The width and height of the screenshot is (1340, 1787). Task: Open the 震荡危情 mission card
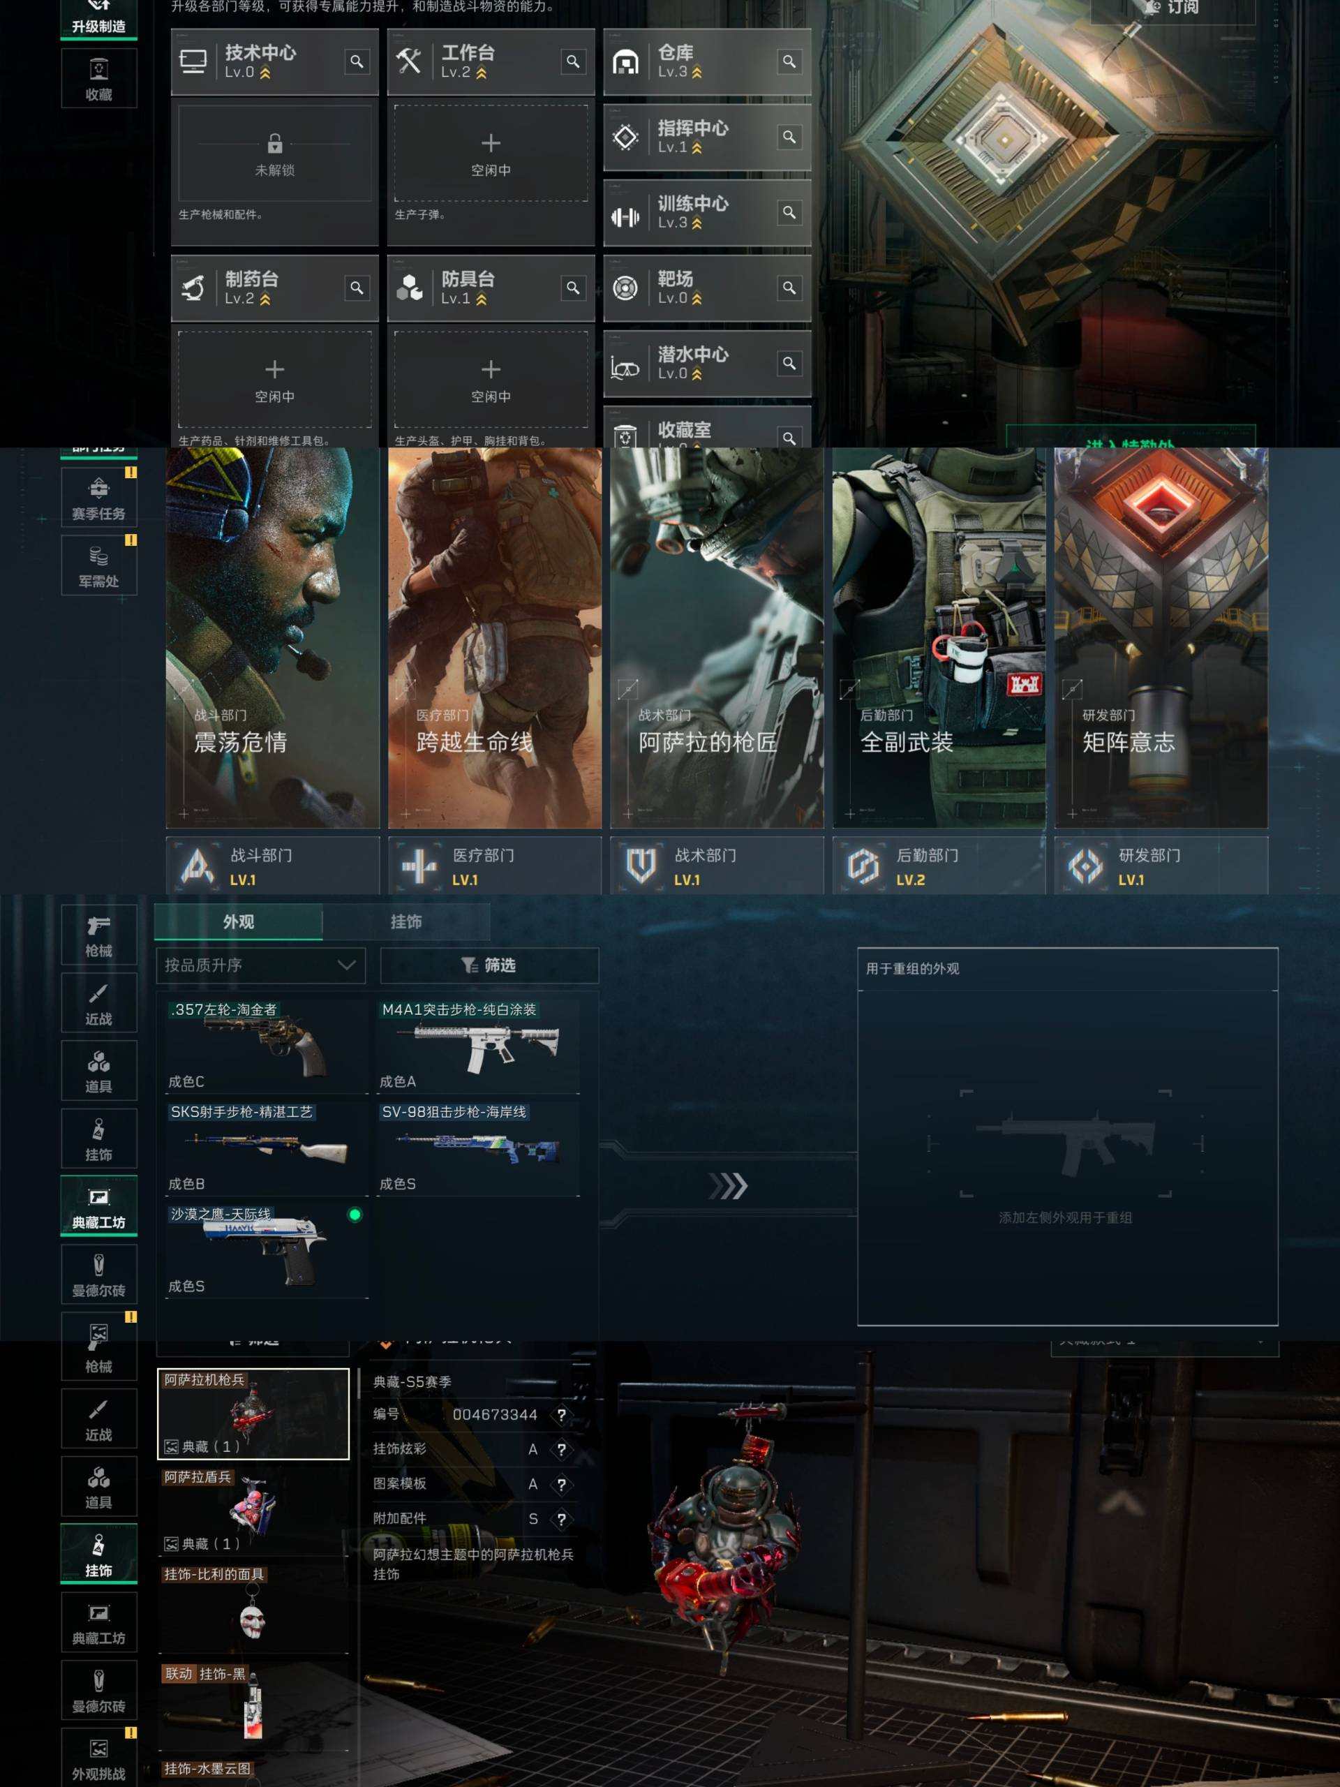coord(273,638)
